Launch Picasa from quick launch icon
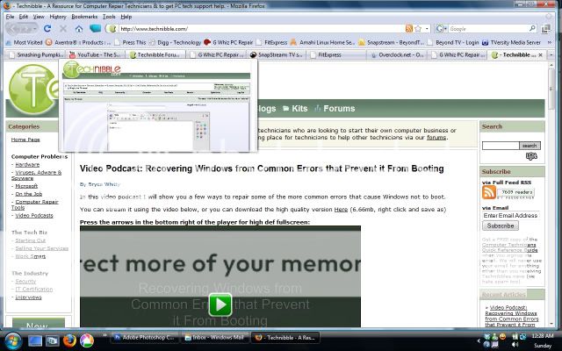This screenshot has height=351, width=562. 87,340
